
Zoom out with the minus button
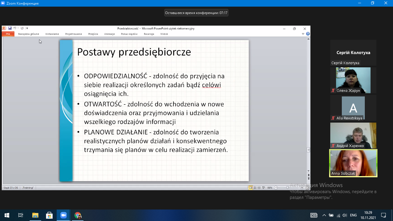tap(276, 188)
